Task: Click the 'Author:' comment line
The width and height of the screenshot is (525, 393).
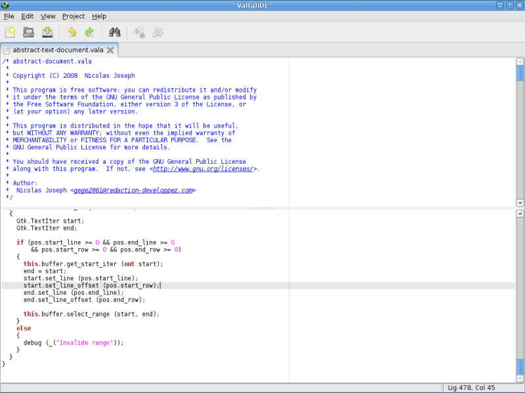Action: [25, 183]
